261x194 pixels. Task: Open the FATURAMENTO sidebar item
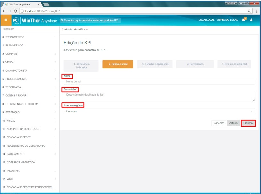pos(29,154)
